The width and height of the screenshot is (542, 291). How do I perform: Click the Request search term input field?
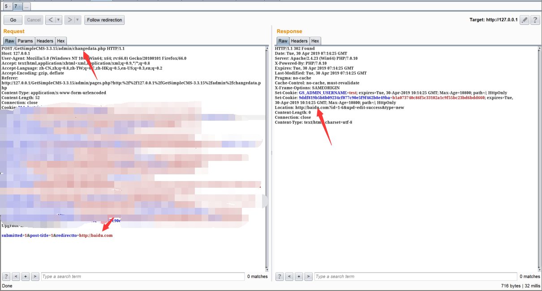click(x=142, y=276)
